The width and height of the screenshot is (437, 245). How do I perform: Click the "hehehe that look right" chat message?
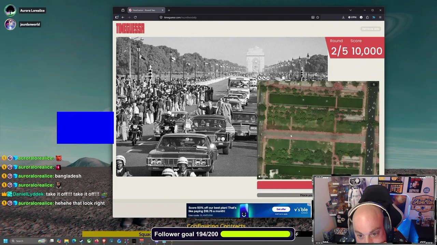[80, 203]
